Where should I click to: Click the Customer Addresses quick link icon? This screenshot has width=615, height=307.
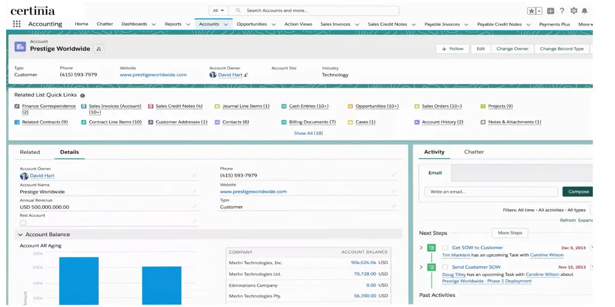(x=151, y=122)
